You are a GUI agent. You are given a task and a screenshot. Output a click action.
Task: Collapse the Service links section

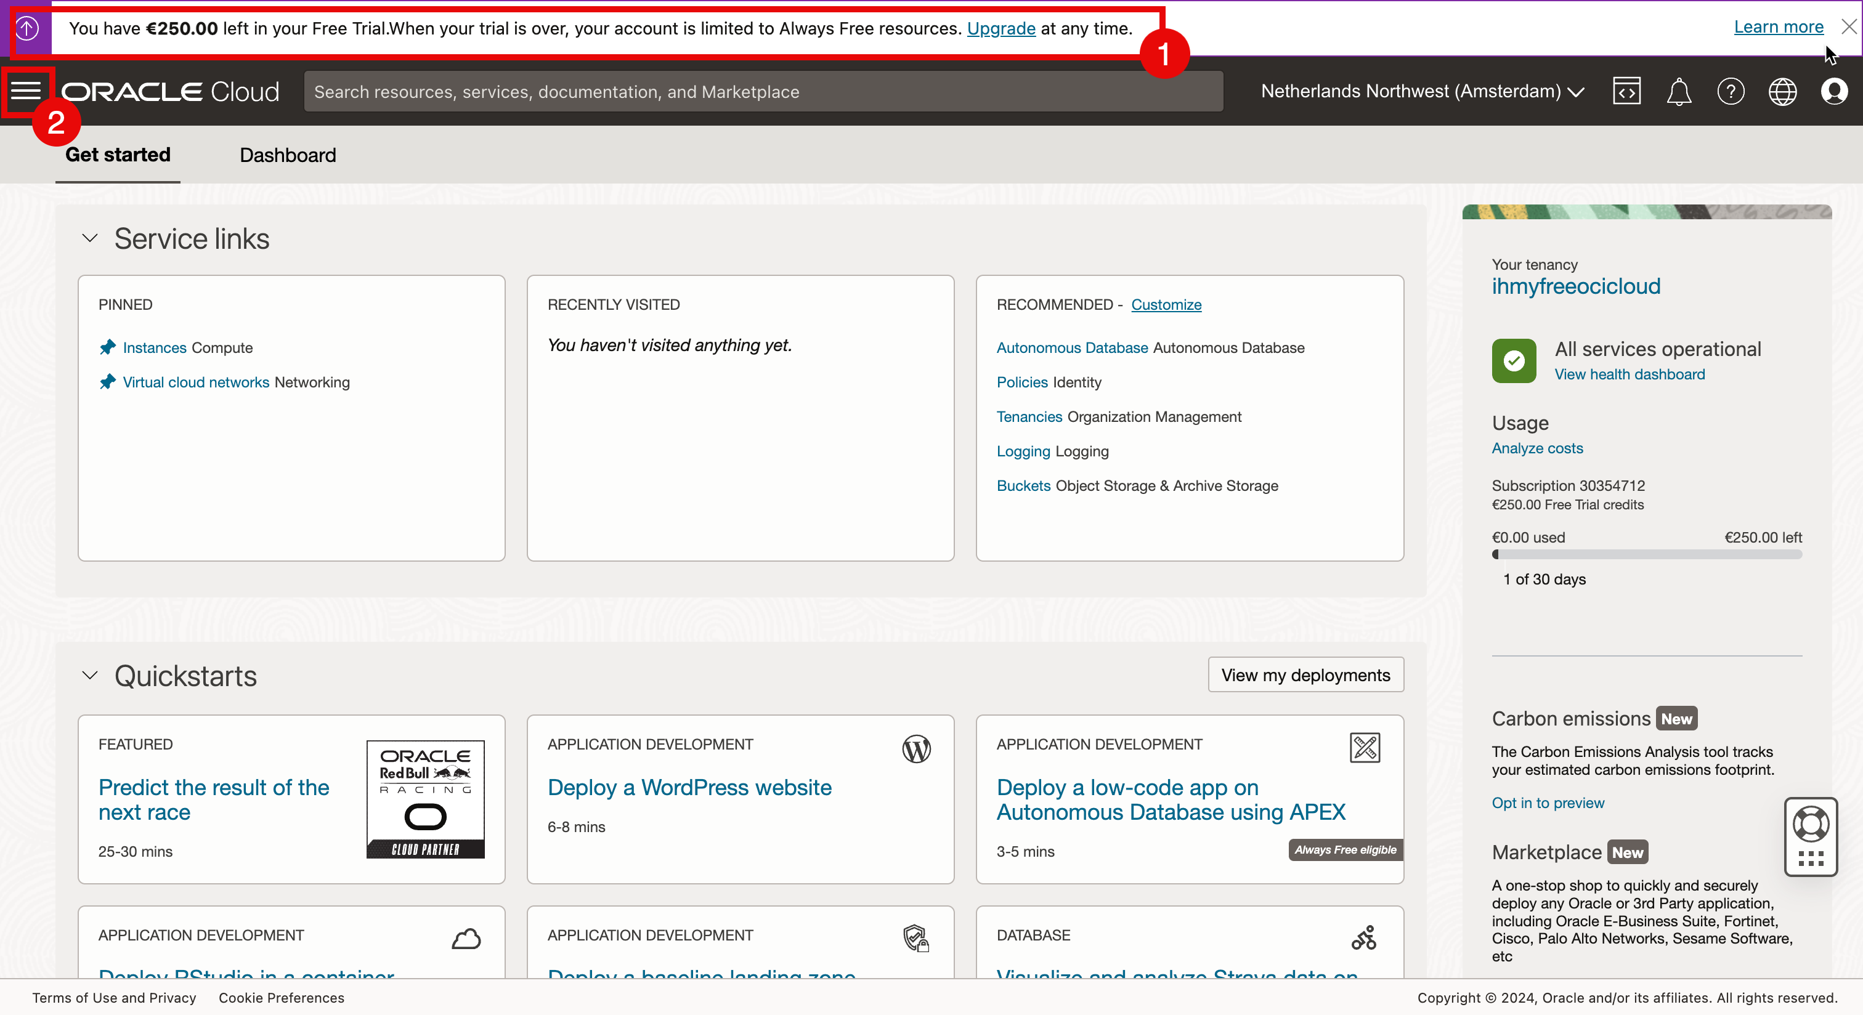[90, 238]
